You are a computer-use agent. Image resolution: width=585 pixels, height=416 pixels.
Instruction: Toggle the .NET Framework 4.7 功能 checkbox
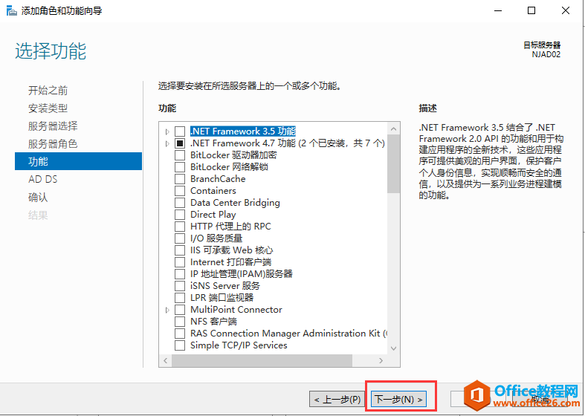(x=180, y=143)
